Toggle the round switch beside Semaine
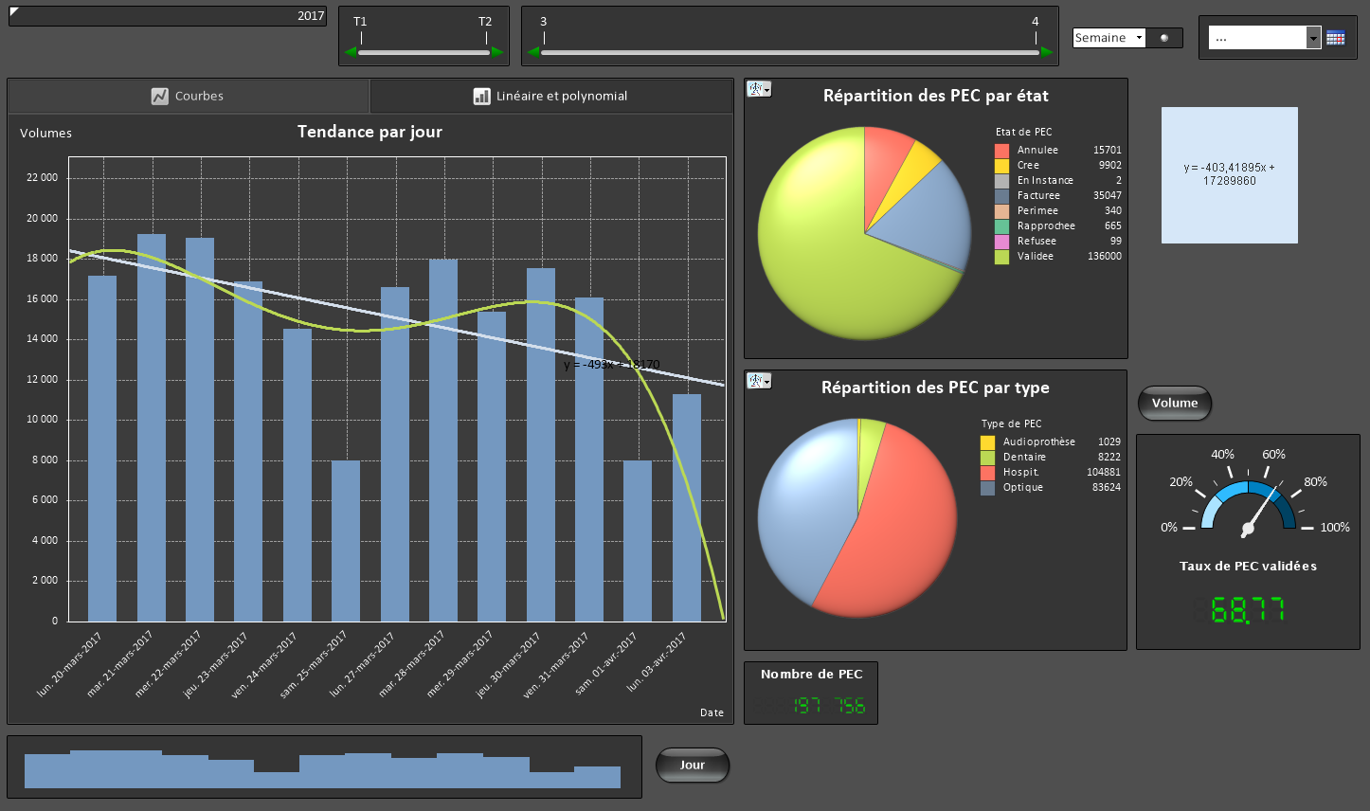Screen dimensions: 1370x811 [x=1164, y=38]
